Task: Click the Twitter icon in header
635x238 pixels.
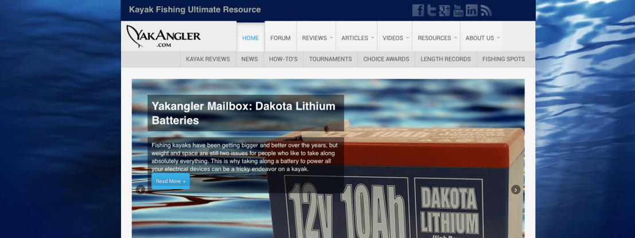Action: tap(431, 10)
